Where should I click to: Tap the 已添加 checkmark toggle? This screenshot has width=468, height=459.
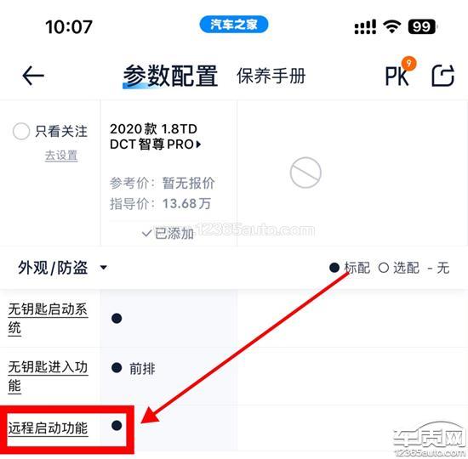pyautogui.click(x=168, y=233)
